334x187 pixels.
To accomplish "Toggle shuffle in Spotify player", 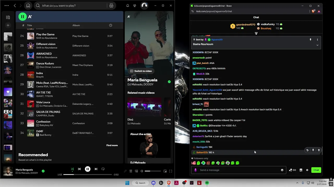I will point(72,169).
